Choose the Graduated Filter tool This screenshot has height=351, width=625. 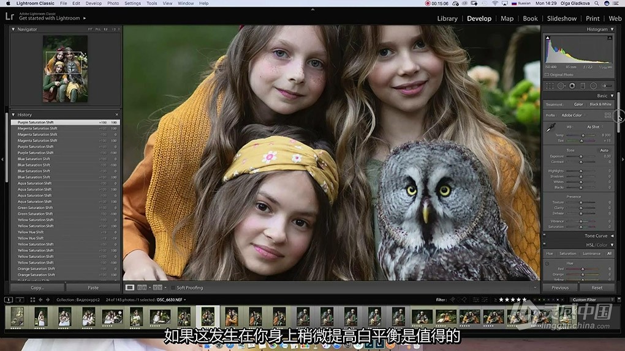[x=582, y=86]
